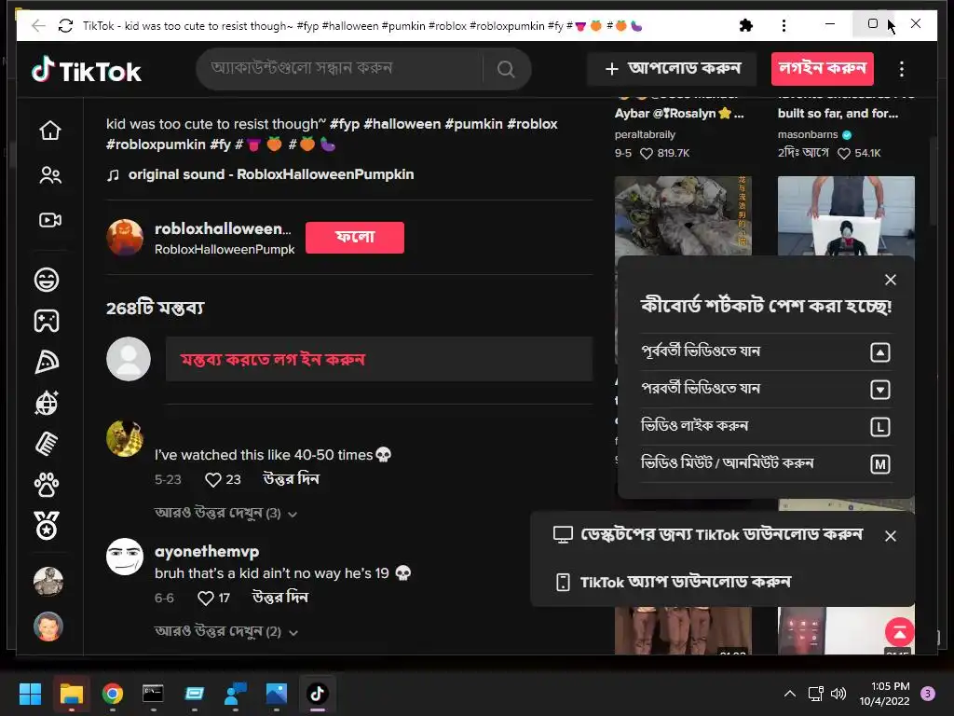The image size is (954, 716).
Task: Open File Explorer from taskbar
Action: click(x=71, y=694)
